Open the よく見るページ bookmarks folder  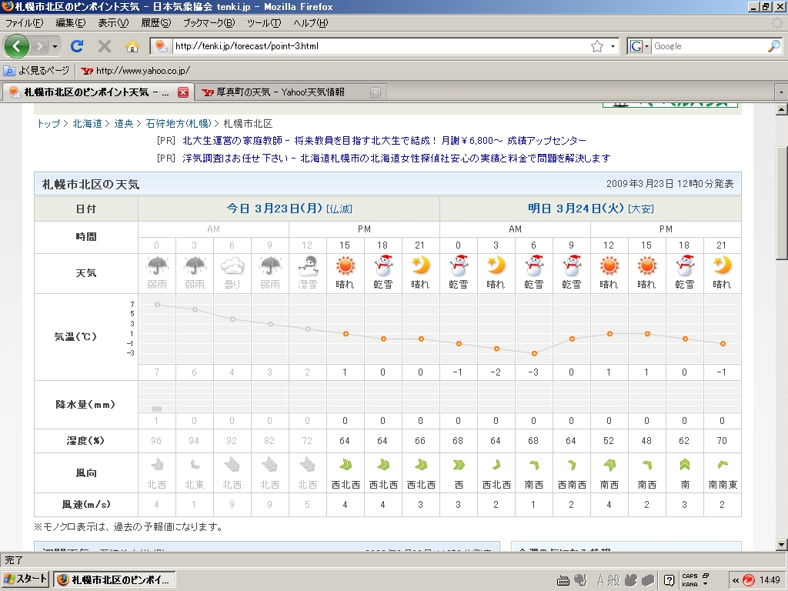click(x=36, y=70)
